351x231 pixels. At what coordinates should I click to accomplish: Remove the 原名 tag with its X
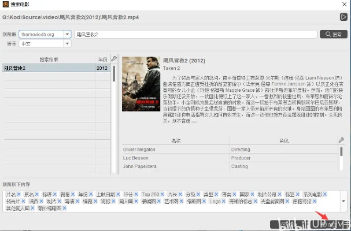click(x=36, y=194)
